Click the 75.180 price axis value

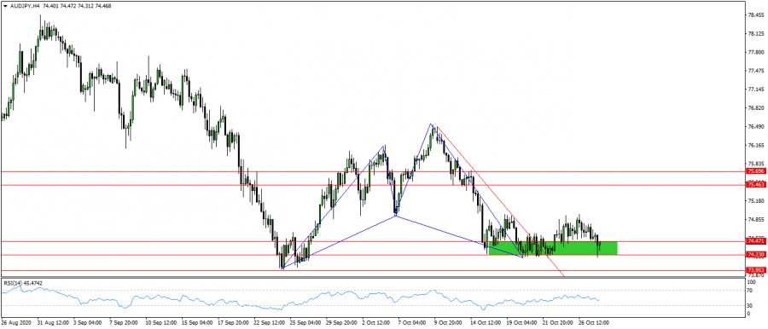click(x=755, y=201)
